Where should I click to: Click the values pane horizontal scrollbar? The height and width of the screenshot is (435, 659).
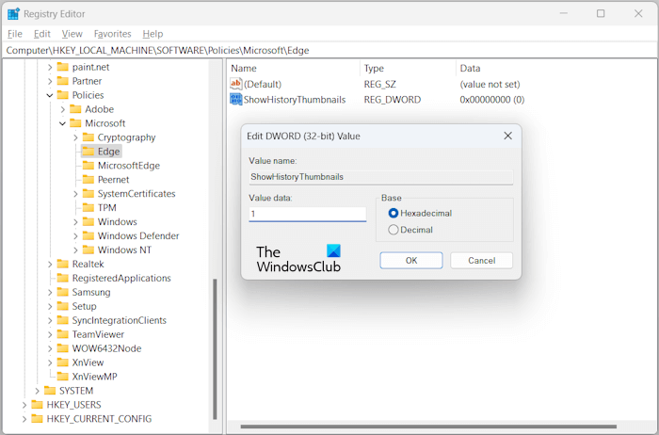pos(428,427)
